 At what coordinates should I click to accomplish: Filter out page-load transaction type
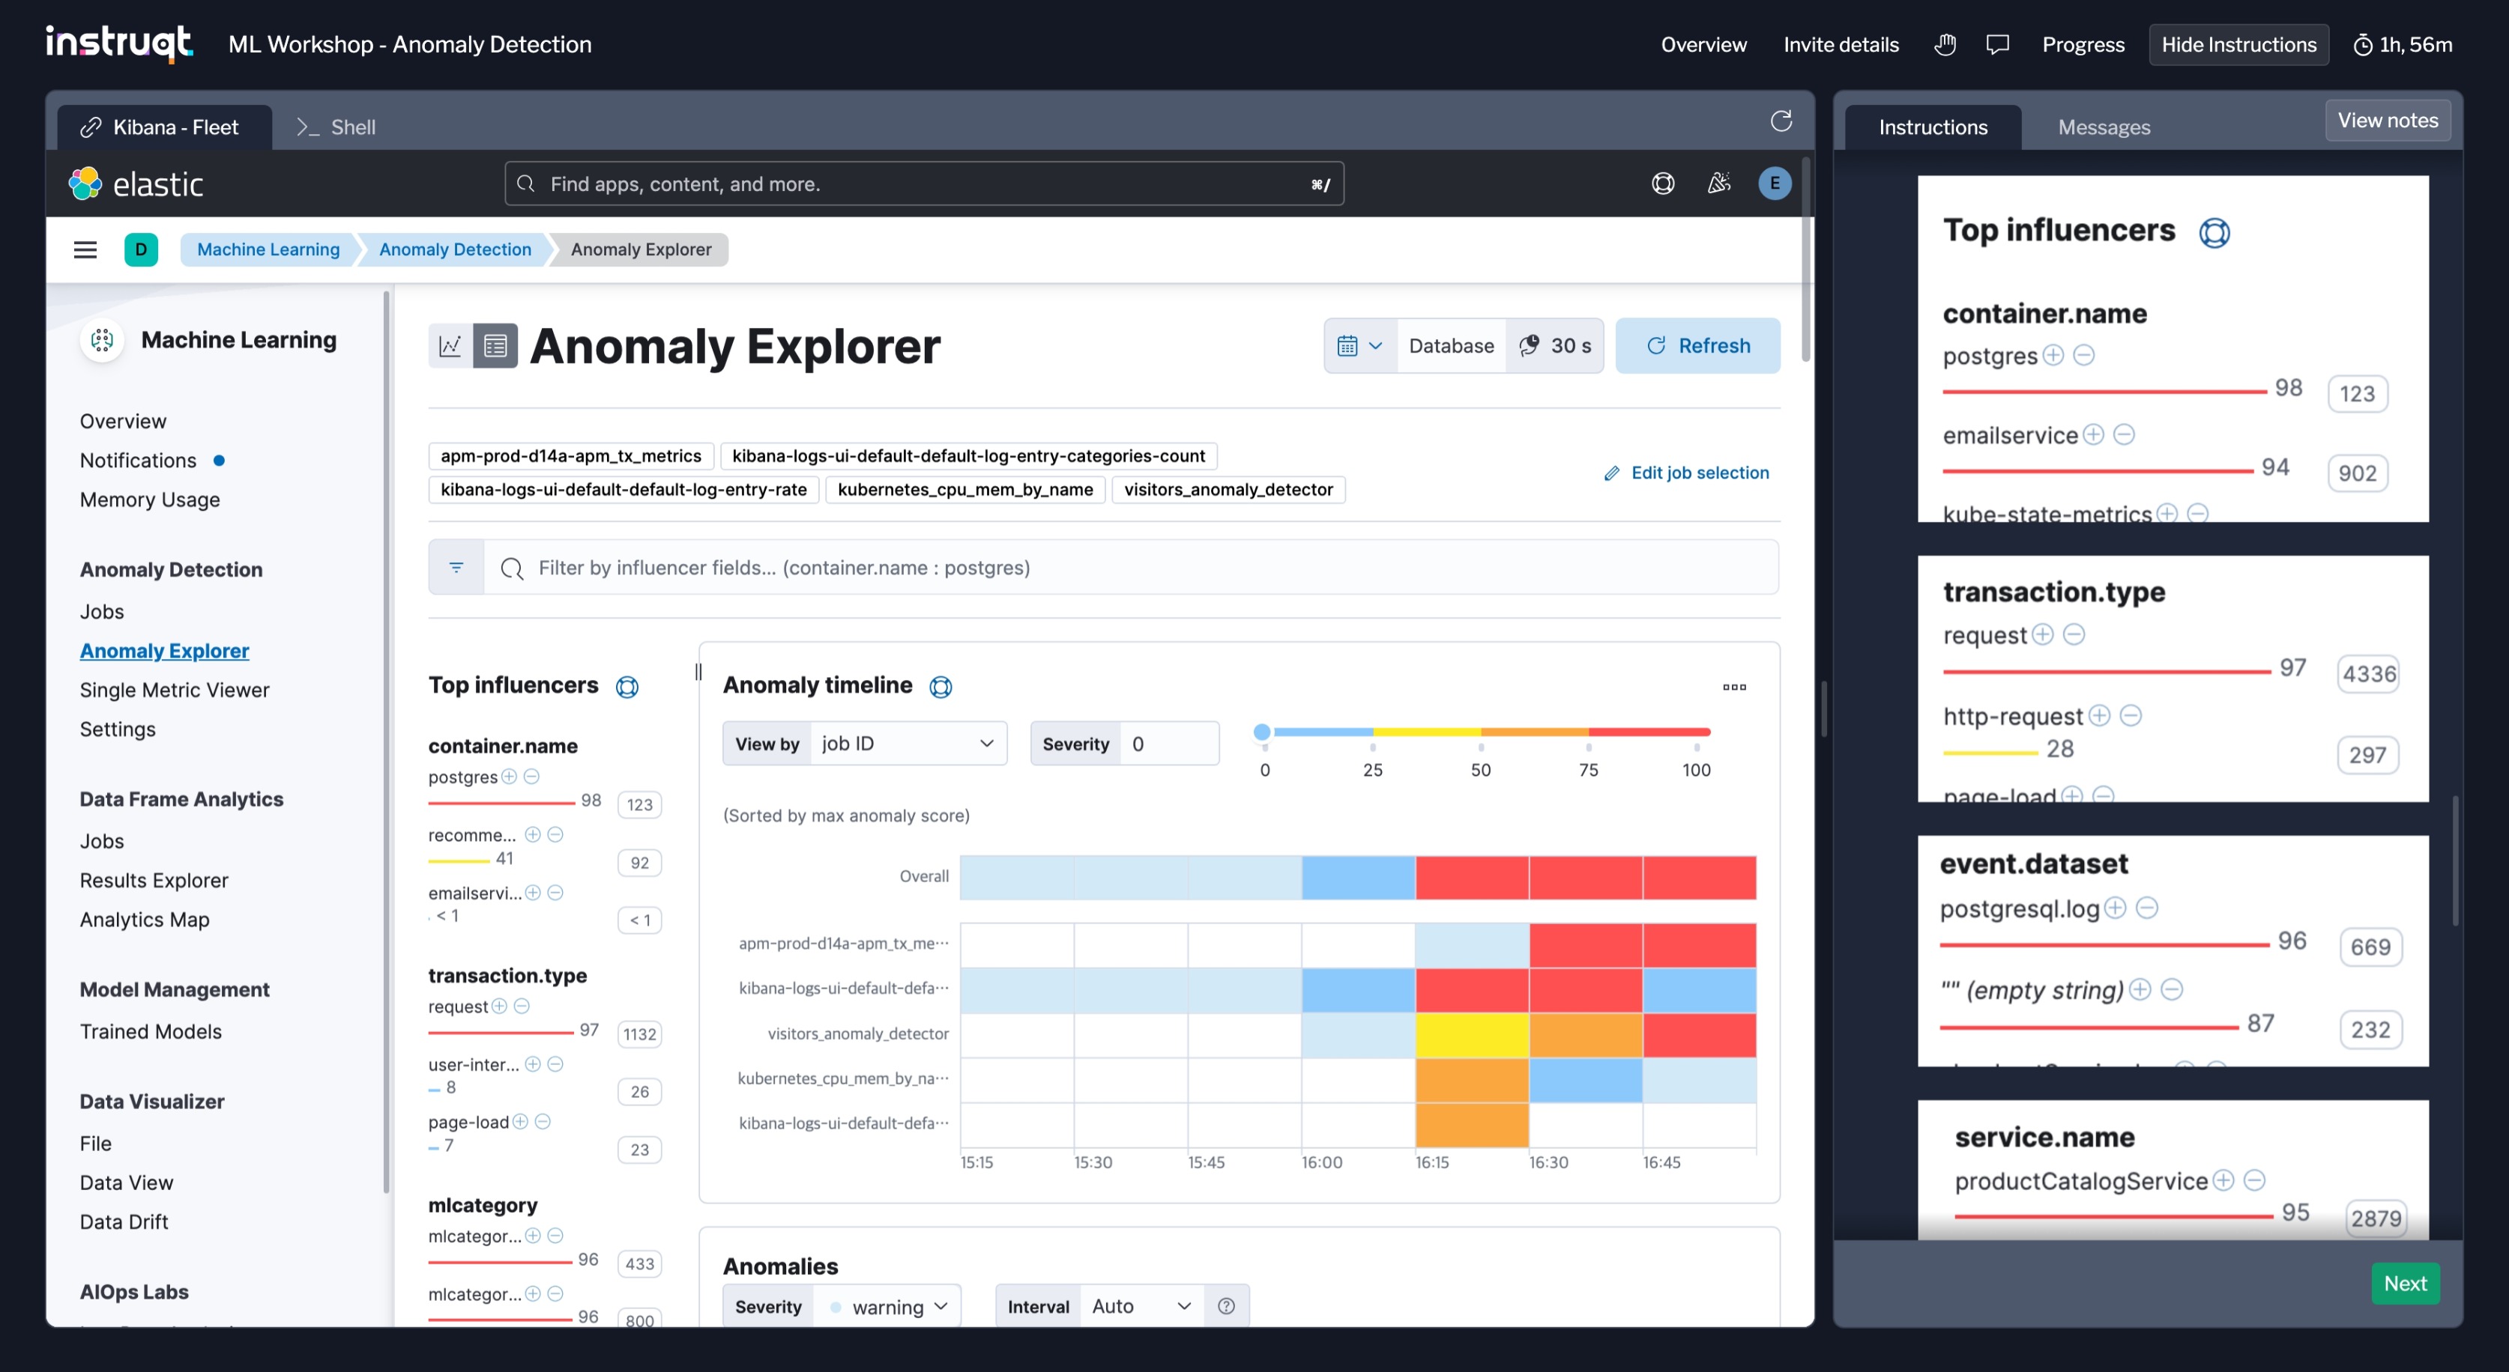543,1122
